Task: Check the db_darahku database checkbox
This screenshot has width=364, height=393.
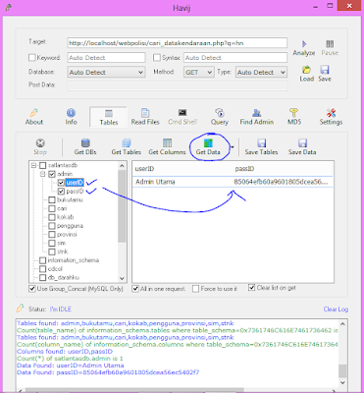Action: pos(43,277)
